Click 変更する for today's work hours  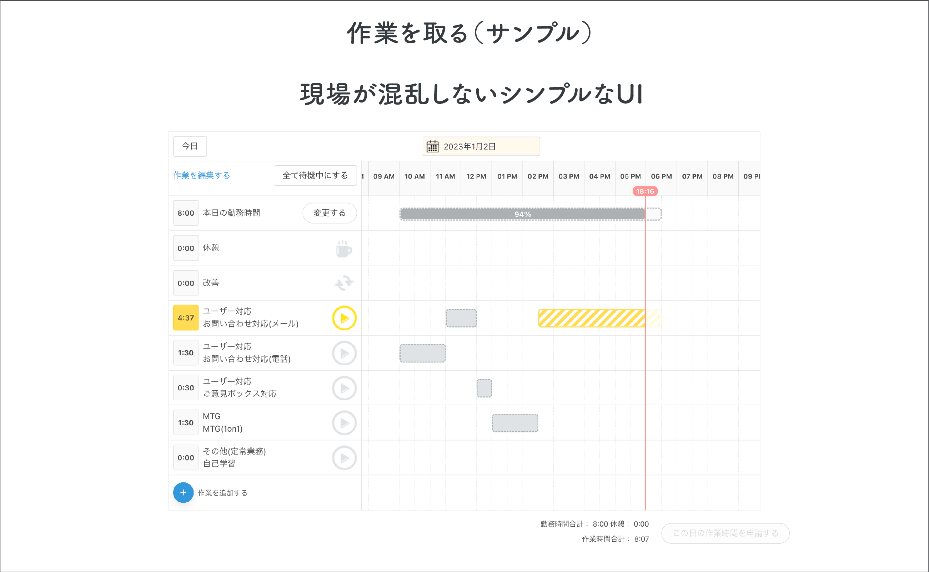pos(330,213)
